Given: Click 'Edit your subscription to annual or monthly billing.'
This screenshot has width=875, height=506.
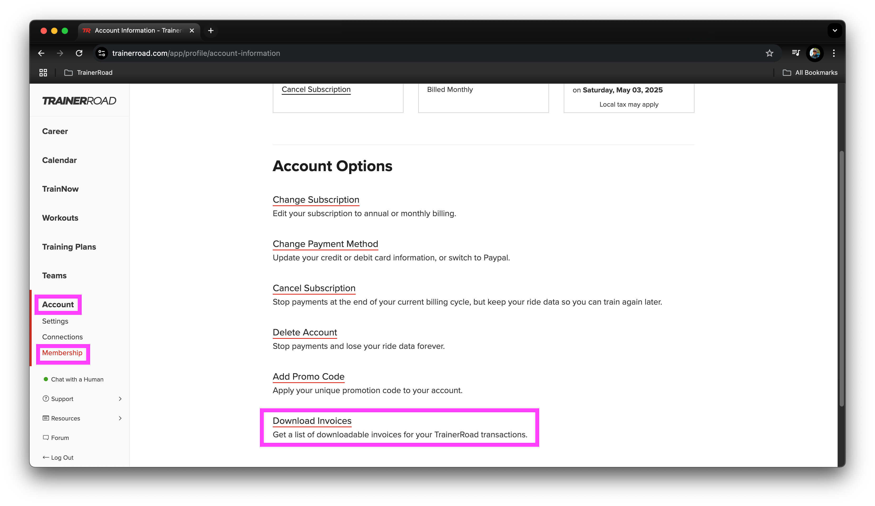Looking at the screenshot, I should click(364, 214).
